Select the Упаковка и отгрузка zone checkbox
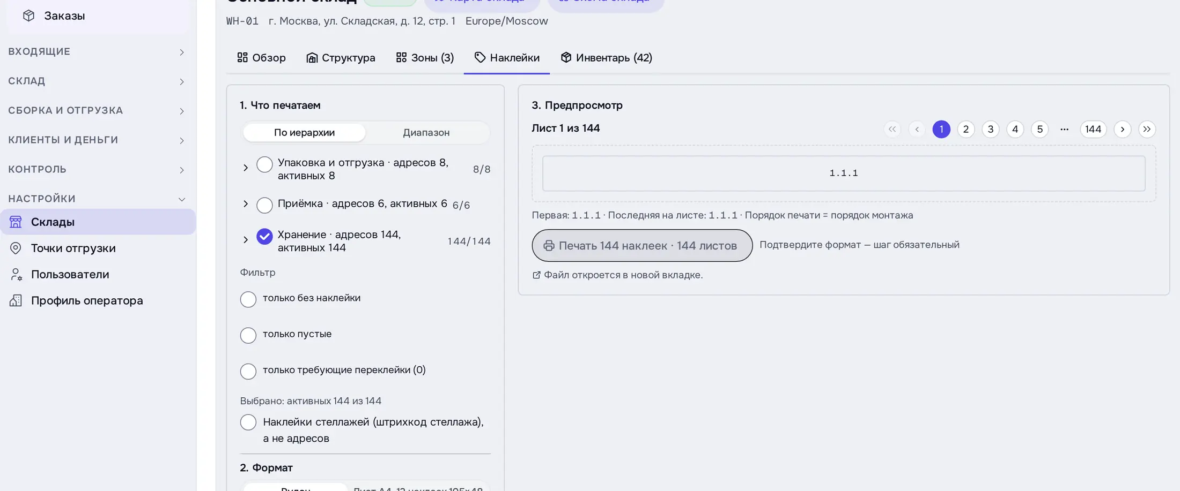Screen dimensions: 1180x491 click(x=264, y=164)
